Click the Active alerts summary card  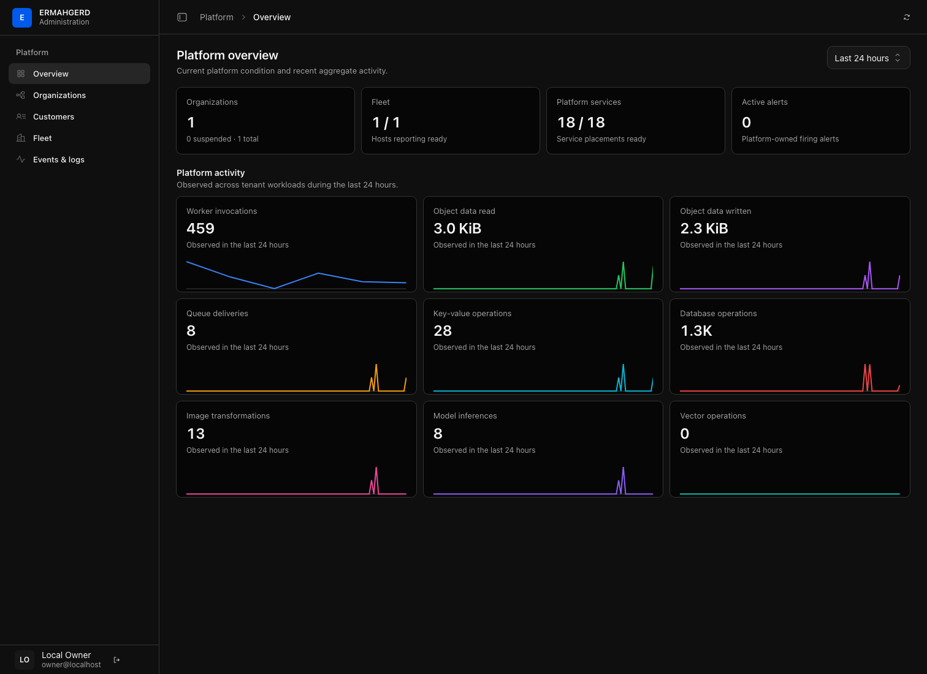[x=821, y=121]
